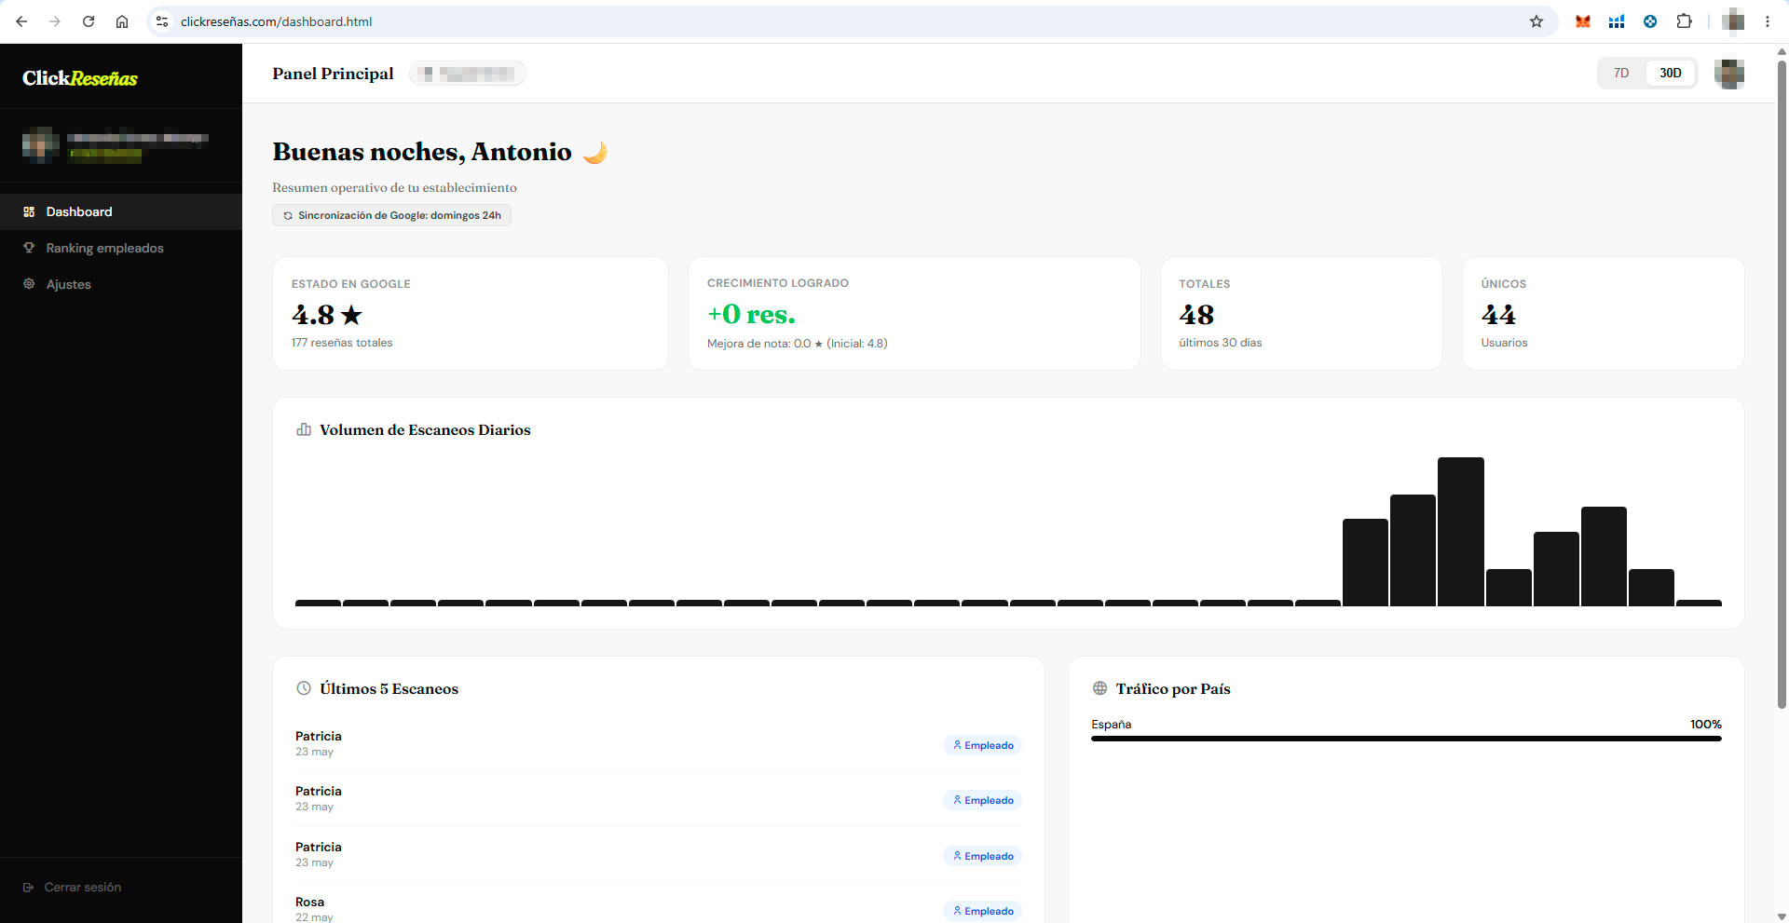Screen dimensions: 1789x923
Task: Click the 'últimos 30 días' text
Action: click(x=1221, y=343)
